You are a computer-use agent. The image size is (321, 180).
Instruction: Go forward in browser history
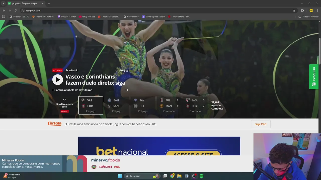pyautogui.click(x=10, y=10)
